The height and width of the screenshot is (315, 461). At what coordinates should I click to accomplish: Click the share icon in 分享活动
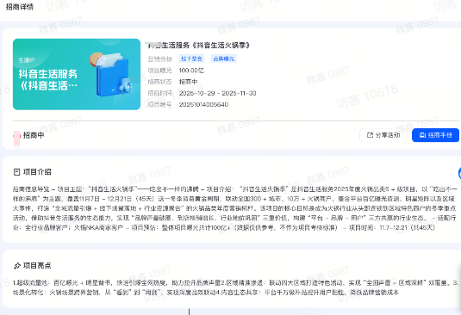tap(370, 135)
